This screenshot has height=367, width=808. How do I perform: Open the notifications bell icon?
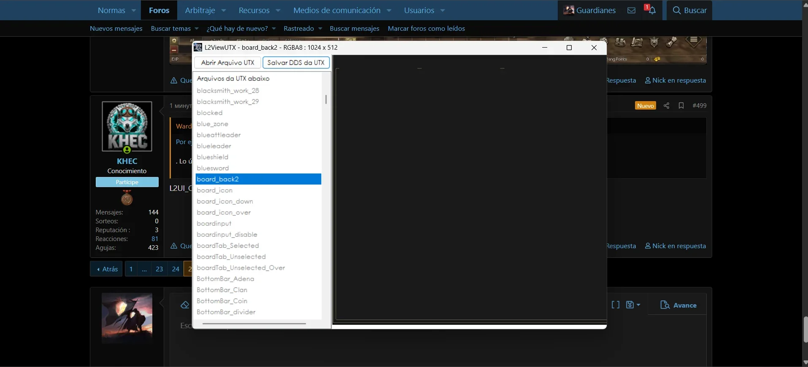(652, 11)
